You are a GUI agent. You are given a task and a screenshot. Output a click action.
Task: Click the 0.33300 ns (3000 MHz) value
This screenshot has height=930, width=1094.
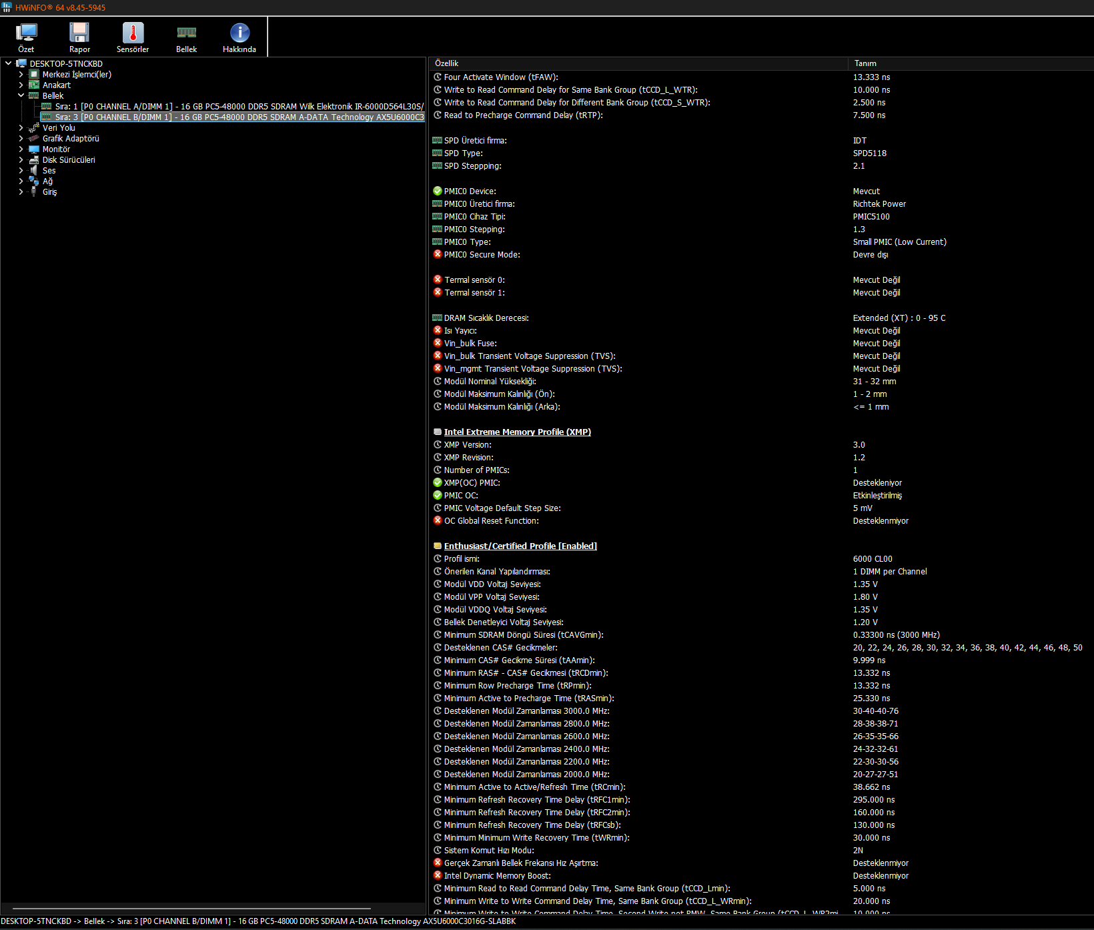[897, 634]
